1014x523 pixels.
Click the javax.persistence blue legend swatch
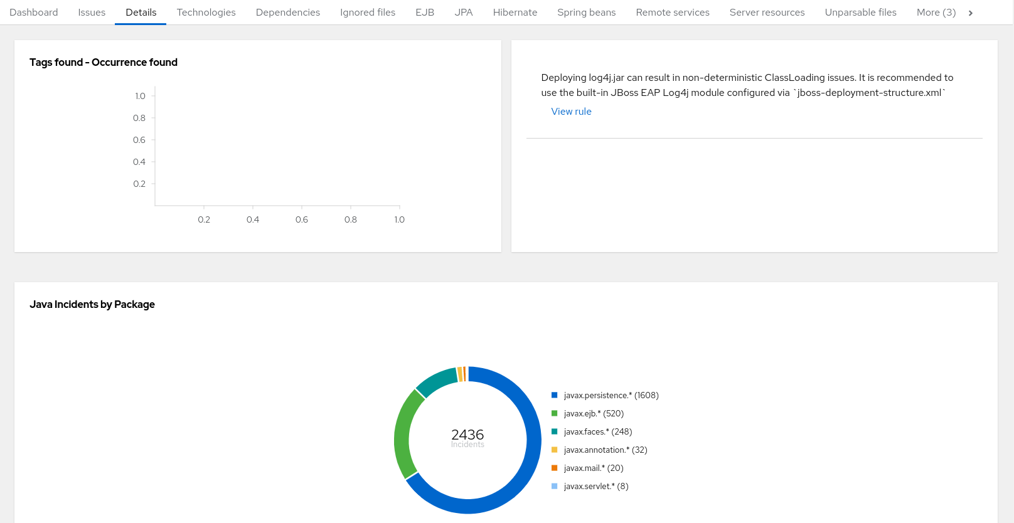[x=555, y=396]
